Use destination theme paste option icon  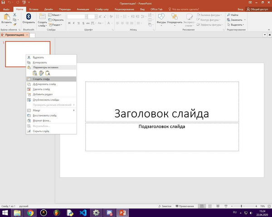(35, 73)
